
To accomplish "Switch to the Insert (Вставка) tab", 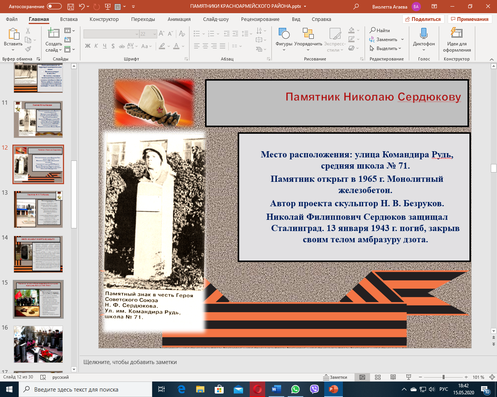I will coord(69,19).
